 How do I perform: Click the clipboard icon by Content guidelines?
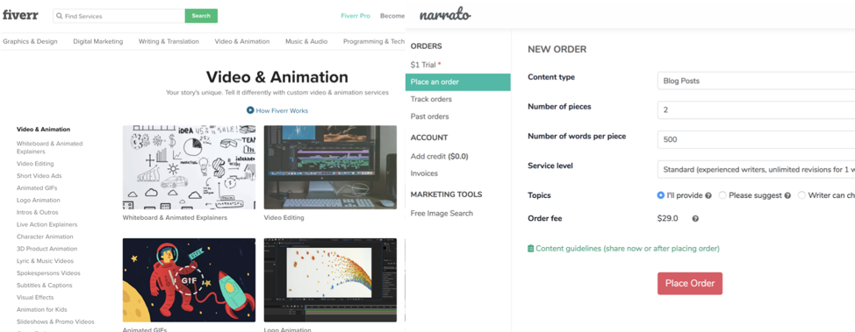click(x=530, y=248)
